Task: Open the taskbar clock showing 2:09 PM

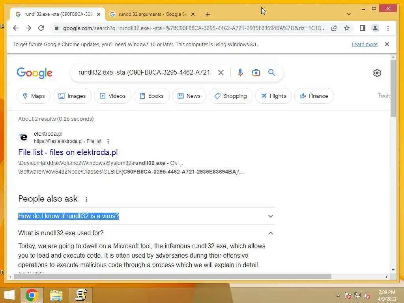Action: click(x=387, y=296)
